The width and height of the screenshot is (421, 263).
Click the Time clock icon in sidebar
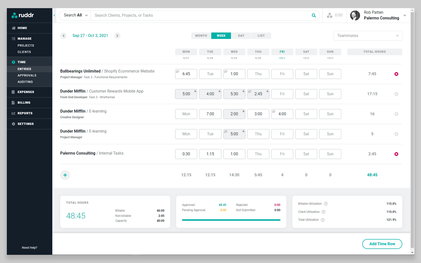tap(13, 62)
